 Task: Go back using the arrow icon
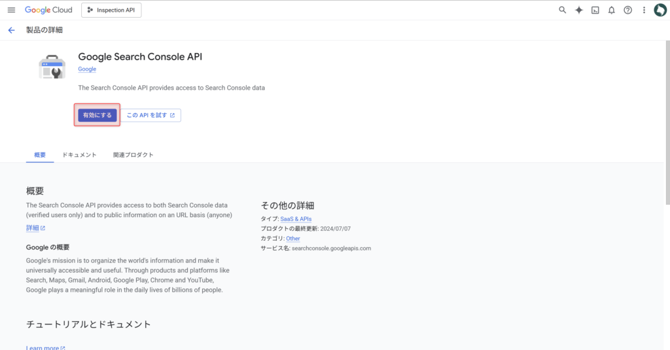11,30
